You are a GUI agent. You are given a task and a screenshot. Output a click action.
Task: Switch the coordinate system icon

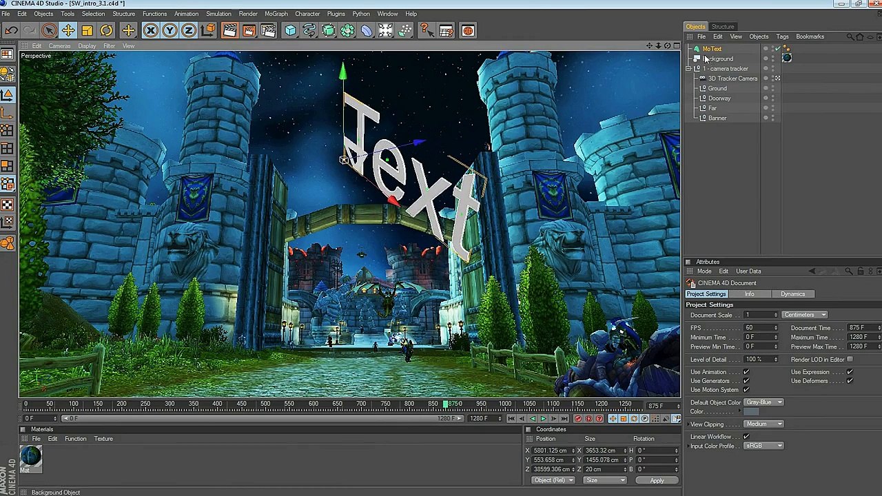coord(208,30)
